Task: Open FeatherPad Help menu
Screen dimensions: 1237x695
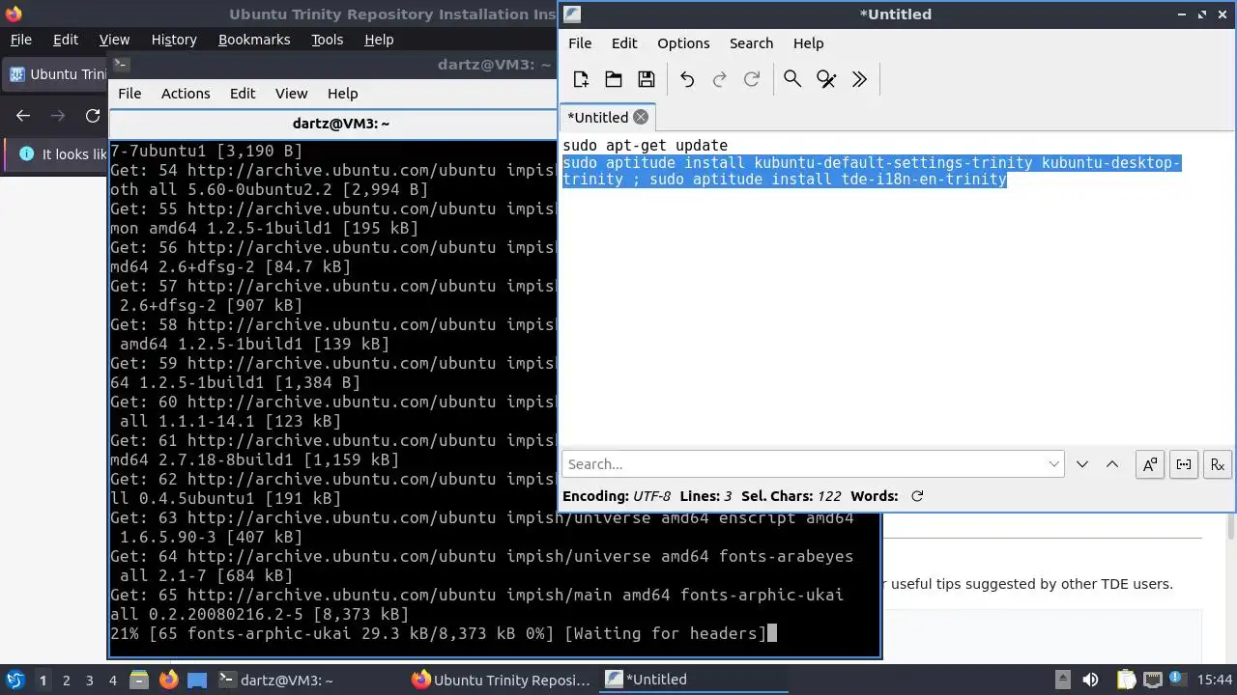Action: click(808, 43)
